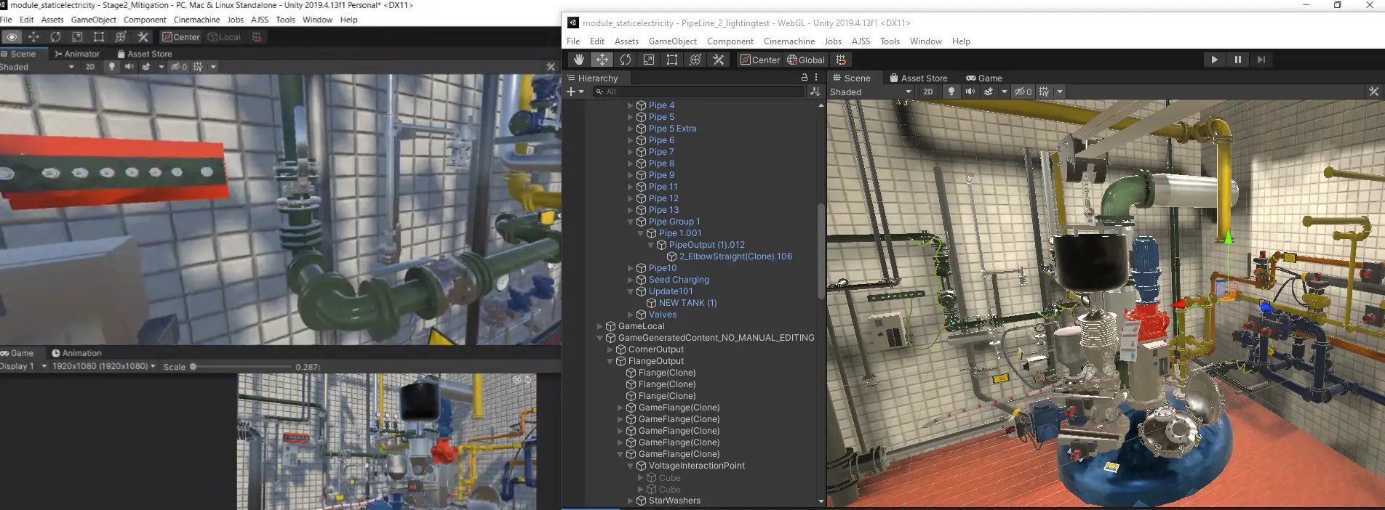1385x510 pixels.
Task: Open the Shaded draw mode dropdown
Action: click(x=871, y=92)
